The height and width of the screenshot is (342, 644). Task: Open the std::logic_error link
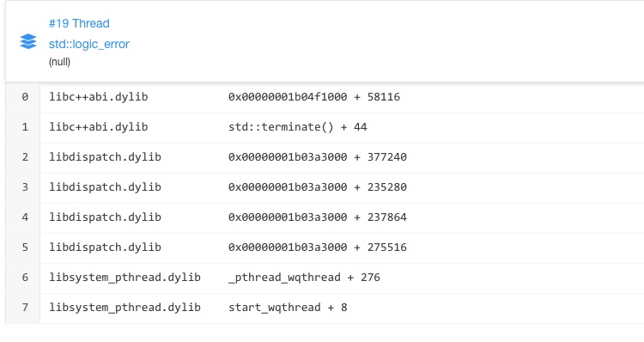pos(89,44)
